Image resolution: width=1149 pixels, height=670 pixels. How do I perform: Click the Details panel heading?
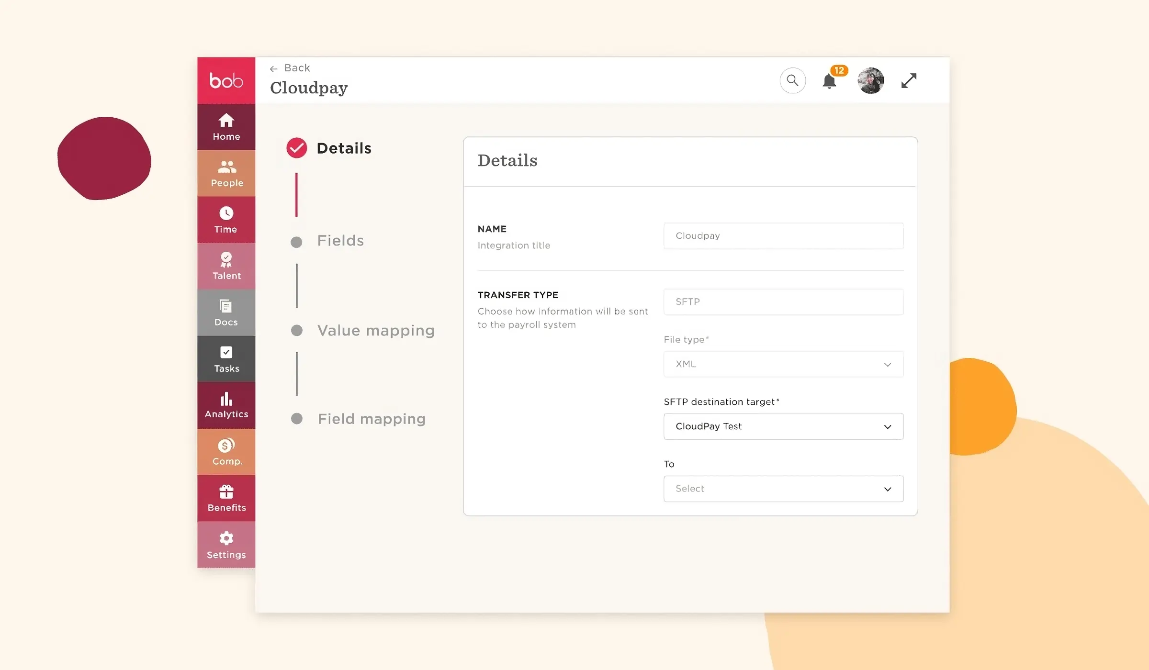pyautogui.click(x=507, y=160)
